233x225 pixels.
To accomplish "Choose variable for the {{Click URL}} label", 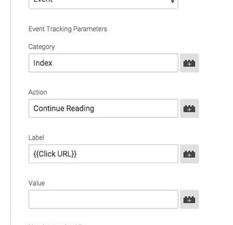I will (x=189, y=154).
